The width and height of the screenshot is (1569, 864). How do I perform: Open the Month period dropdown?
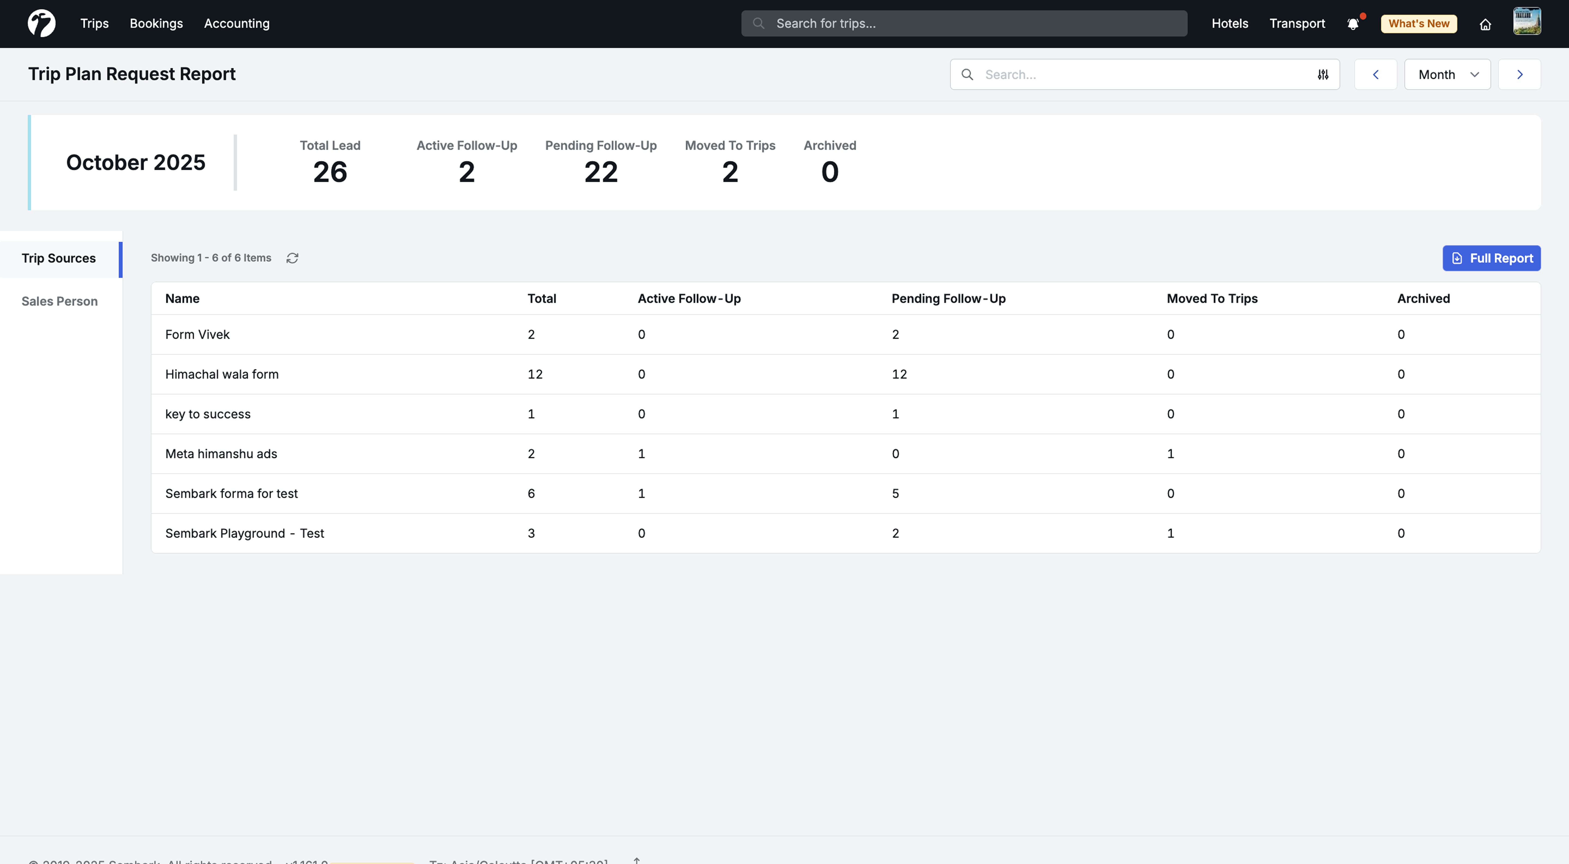click(1447, 74)
